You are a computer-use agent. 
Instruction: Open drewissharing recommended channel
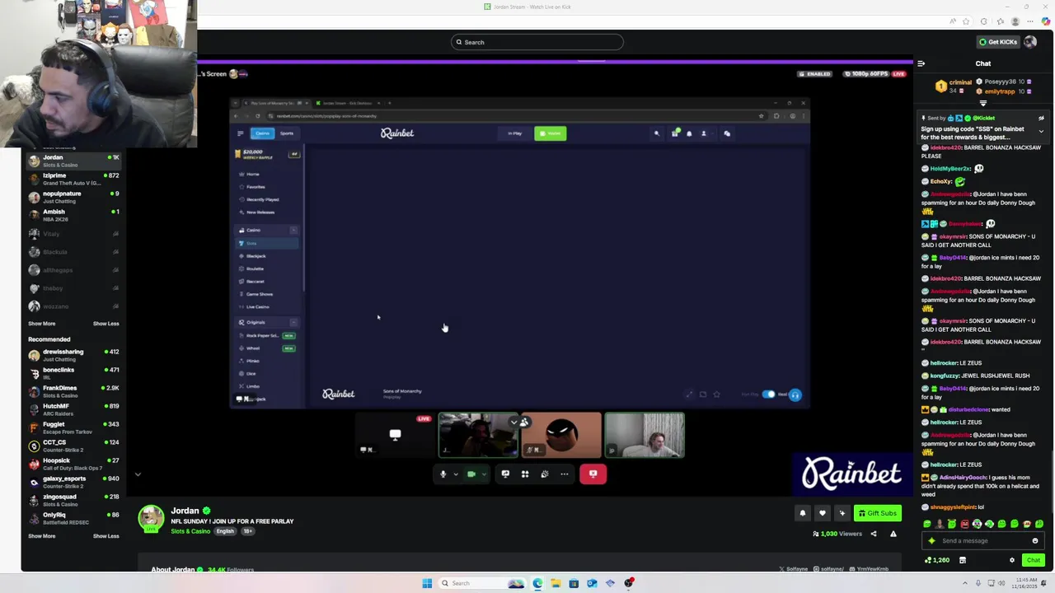coord(73,355)
